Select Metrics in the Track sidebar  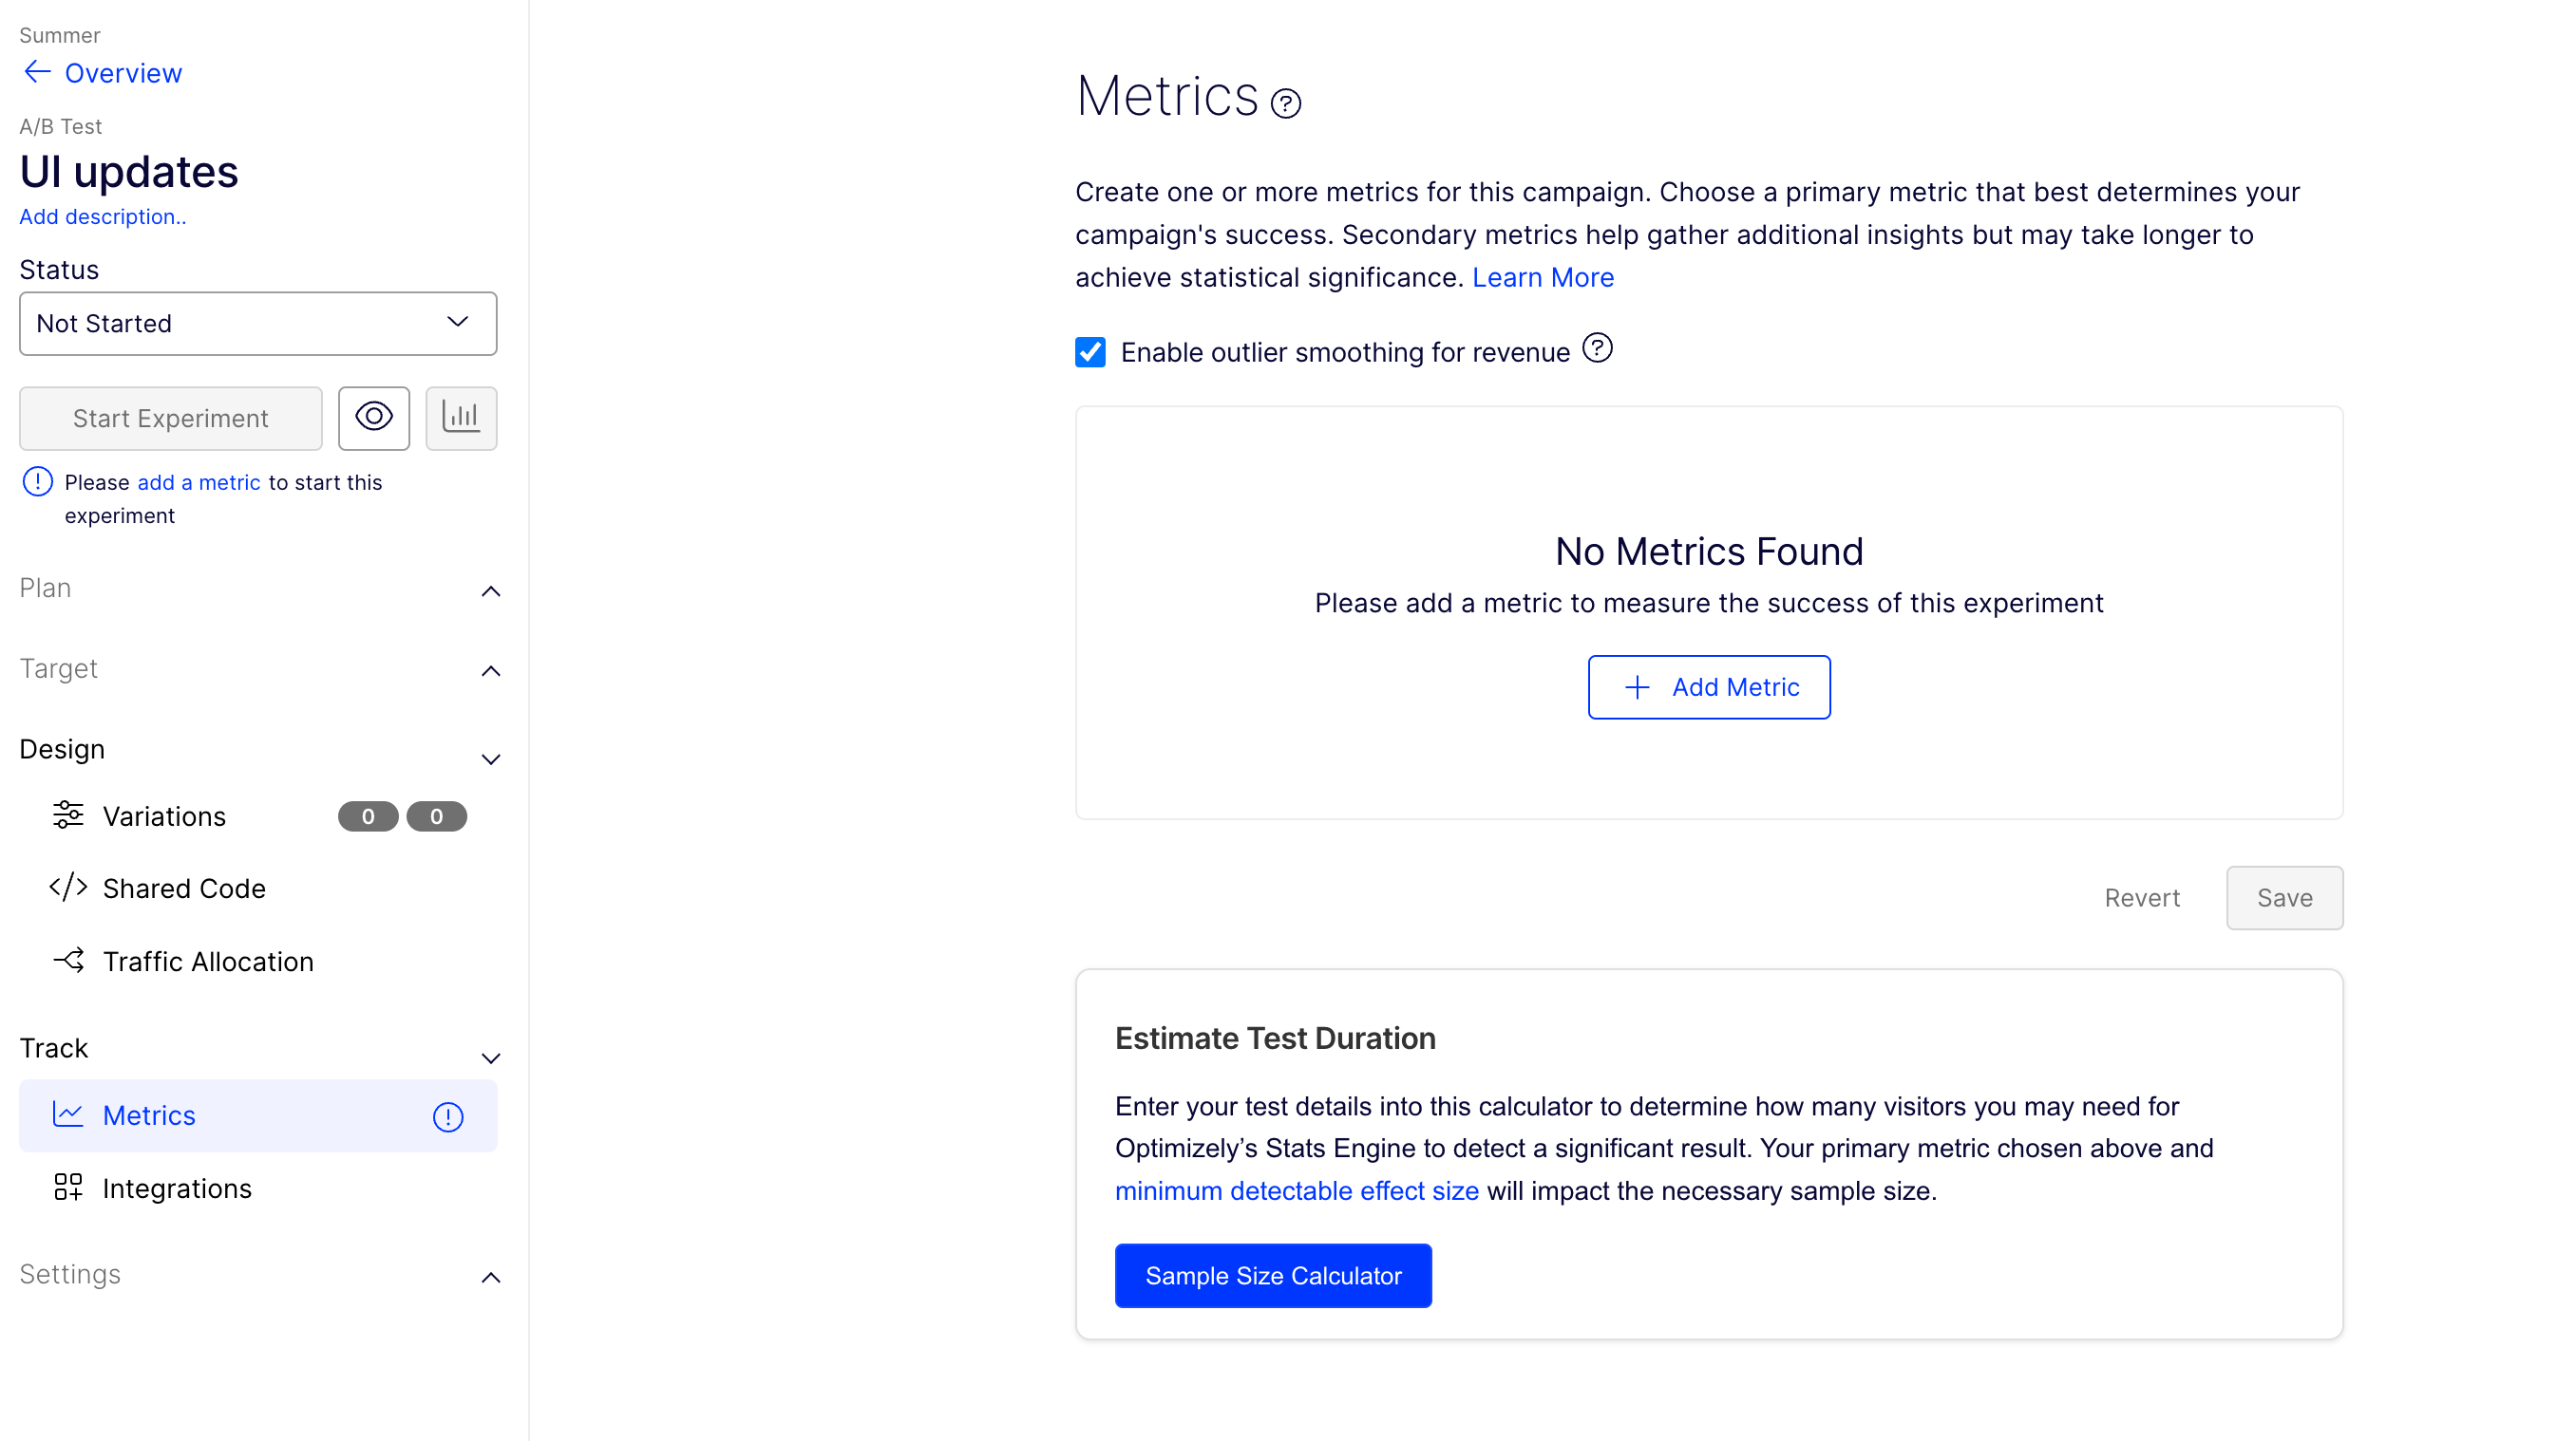[149, 1114]
